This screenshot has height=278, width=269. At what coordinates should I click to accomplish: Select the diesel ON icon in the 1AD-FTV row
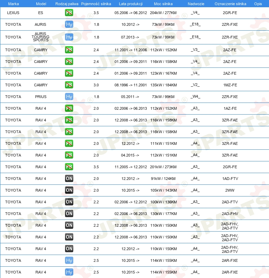(x=69, y=179)
